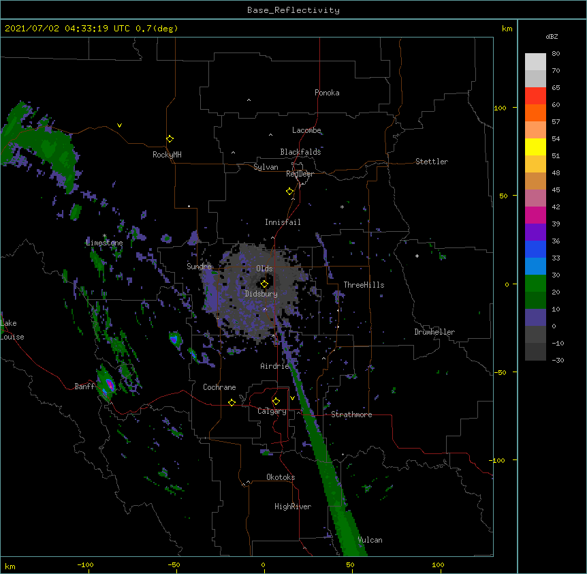Select the Blackfalds city label

tap(300, 152)
